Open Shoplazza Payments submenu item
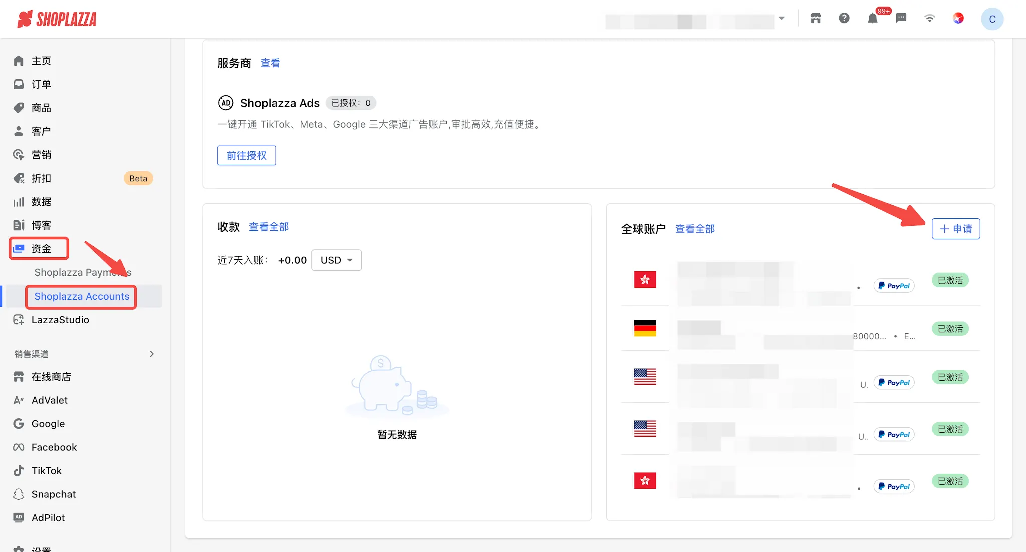The image size is (1026, 552). [83, 272]
